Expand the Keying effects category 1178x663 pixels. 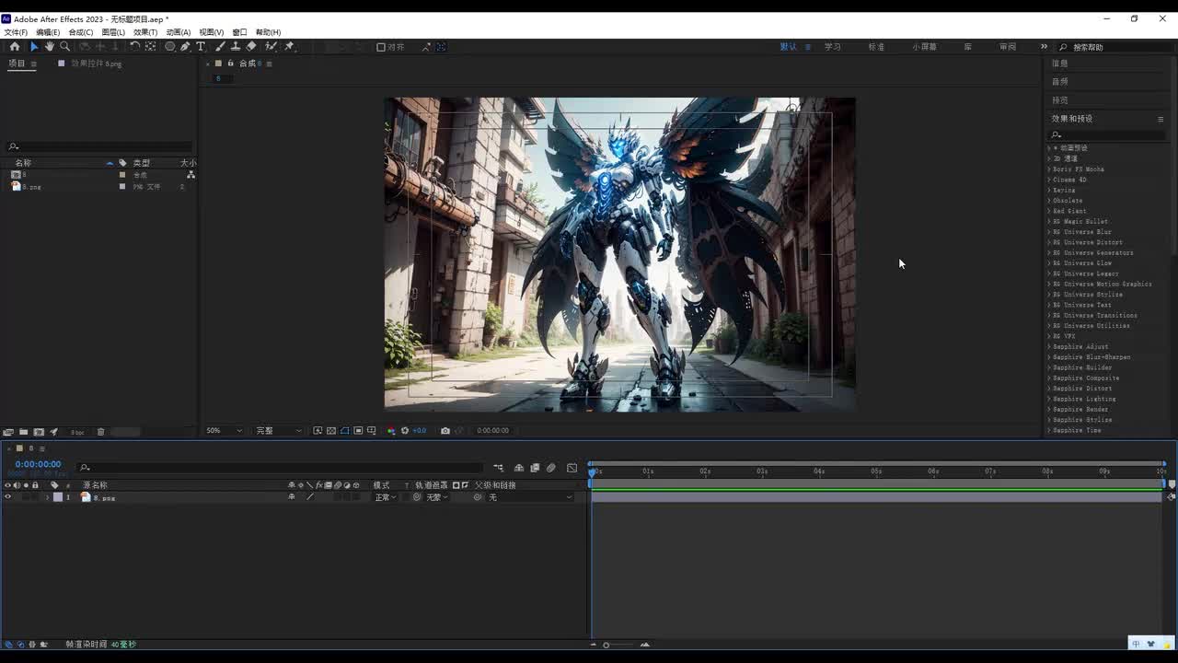coord(1049,190)
